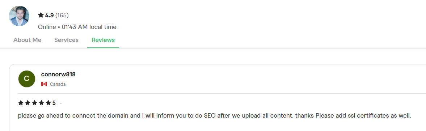
Task: Click the third review rating star
Action: click(34, 103)
